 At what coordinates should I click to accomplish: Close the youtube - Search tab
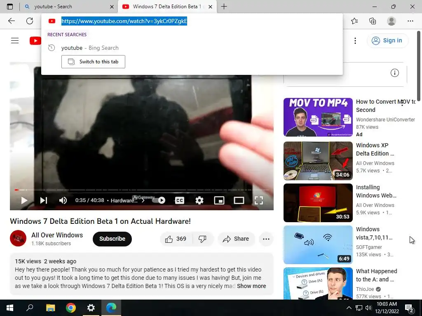point(112,7)
